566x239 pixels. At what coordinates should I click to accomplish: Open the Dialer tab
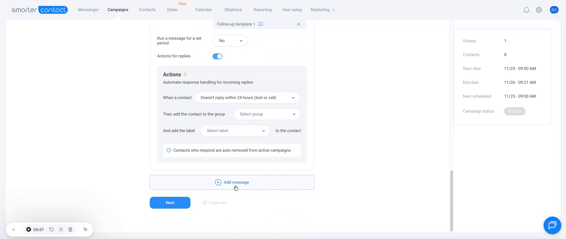click(x=172, y=10)
